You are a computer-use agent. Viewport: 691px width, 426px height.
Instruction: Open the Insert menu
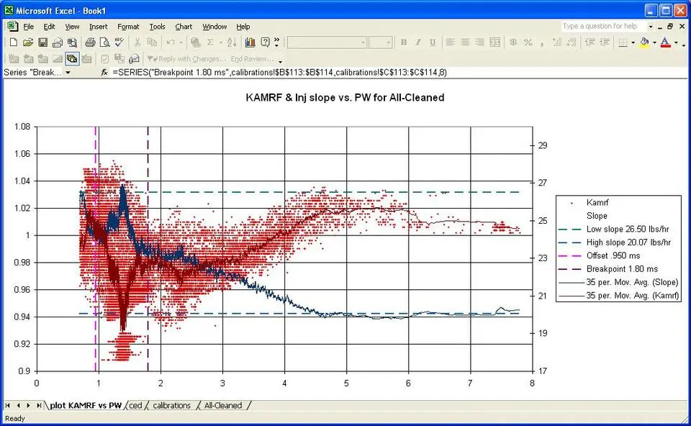[x=99, y=27]
